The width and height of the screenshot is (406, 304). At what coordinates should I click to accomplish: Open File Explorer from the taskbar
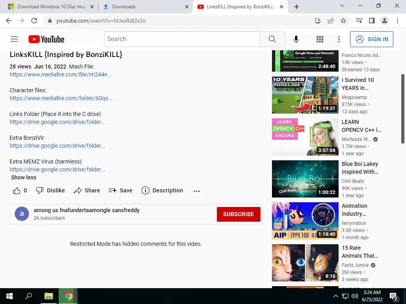[x=48, y=296]
